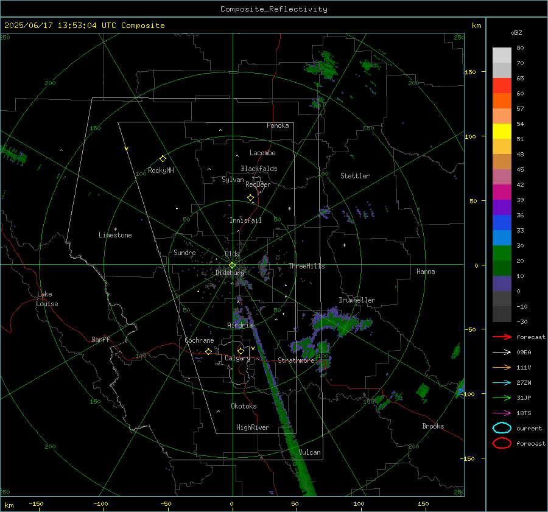The height and width of the screenshot is (512, 548).
Task: Click the Limestone label on the map
Action: (x=115, y=235)
